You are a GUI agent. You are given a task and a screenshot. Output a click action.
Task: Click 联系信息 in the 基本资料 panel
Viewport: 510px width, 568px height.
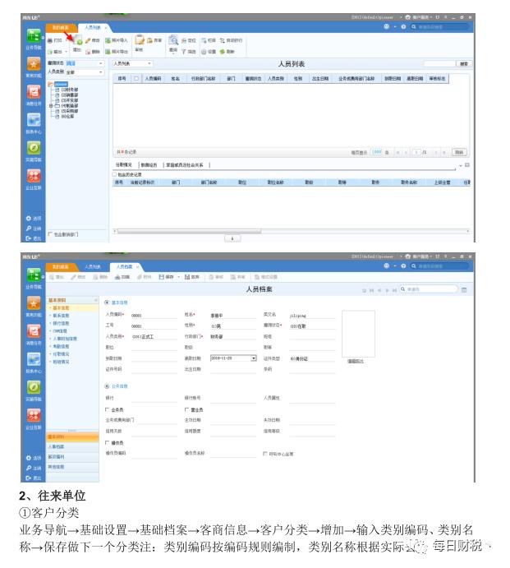pos(62,315)
